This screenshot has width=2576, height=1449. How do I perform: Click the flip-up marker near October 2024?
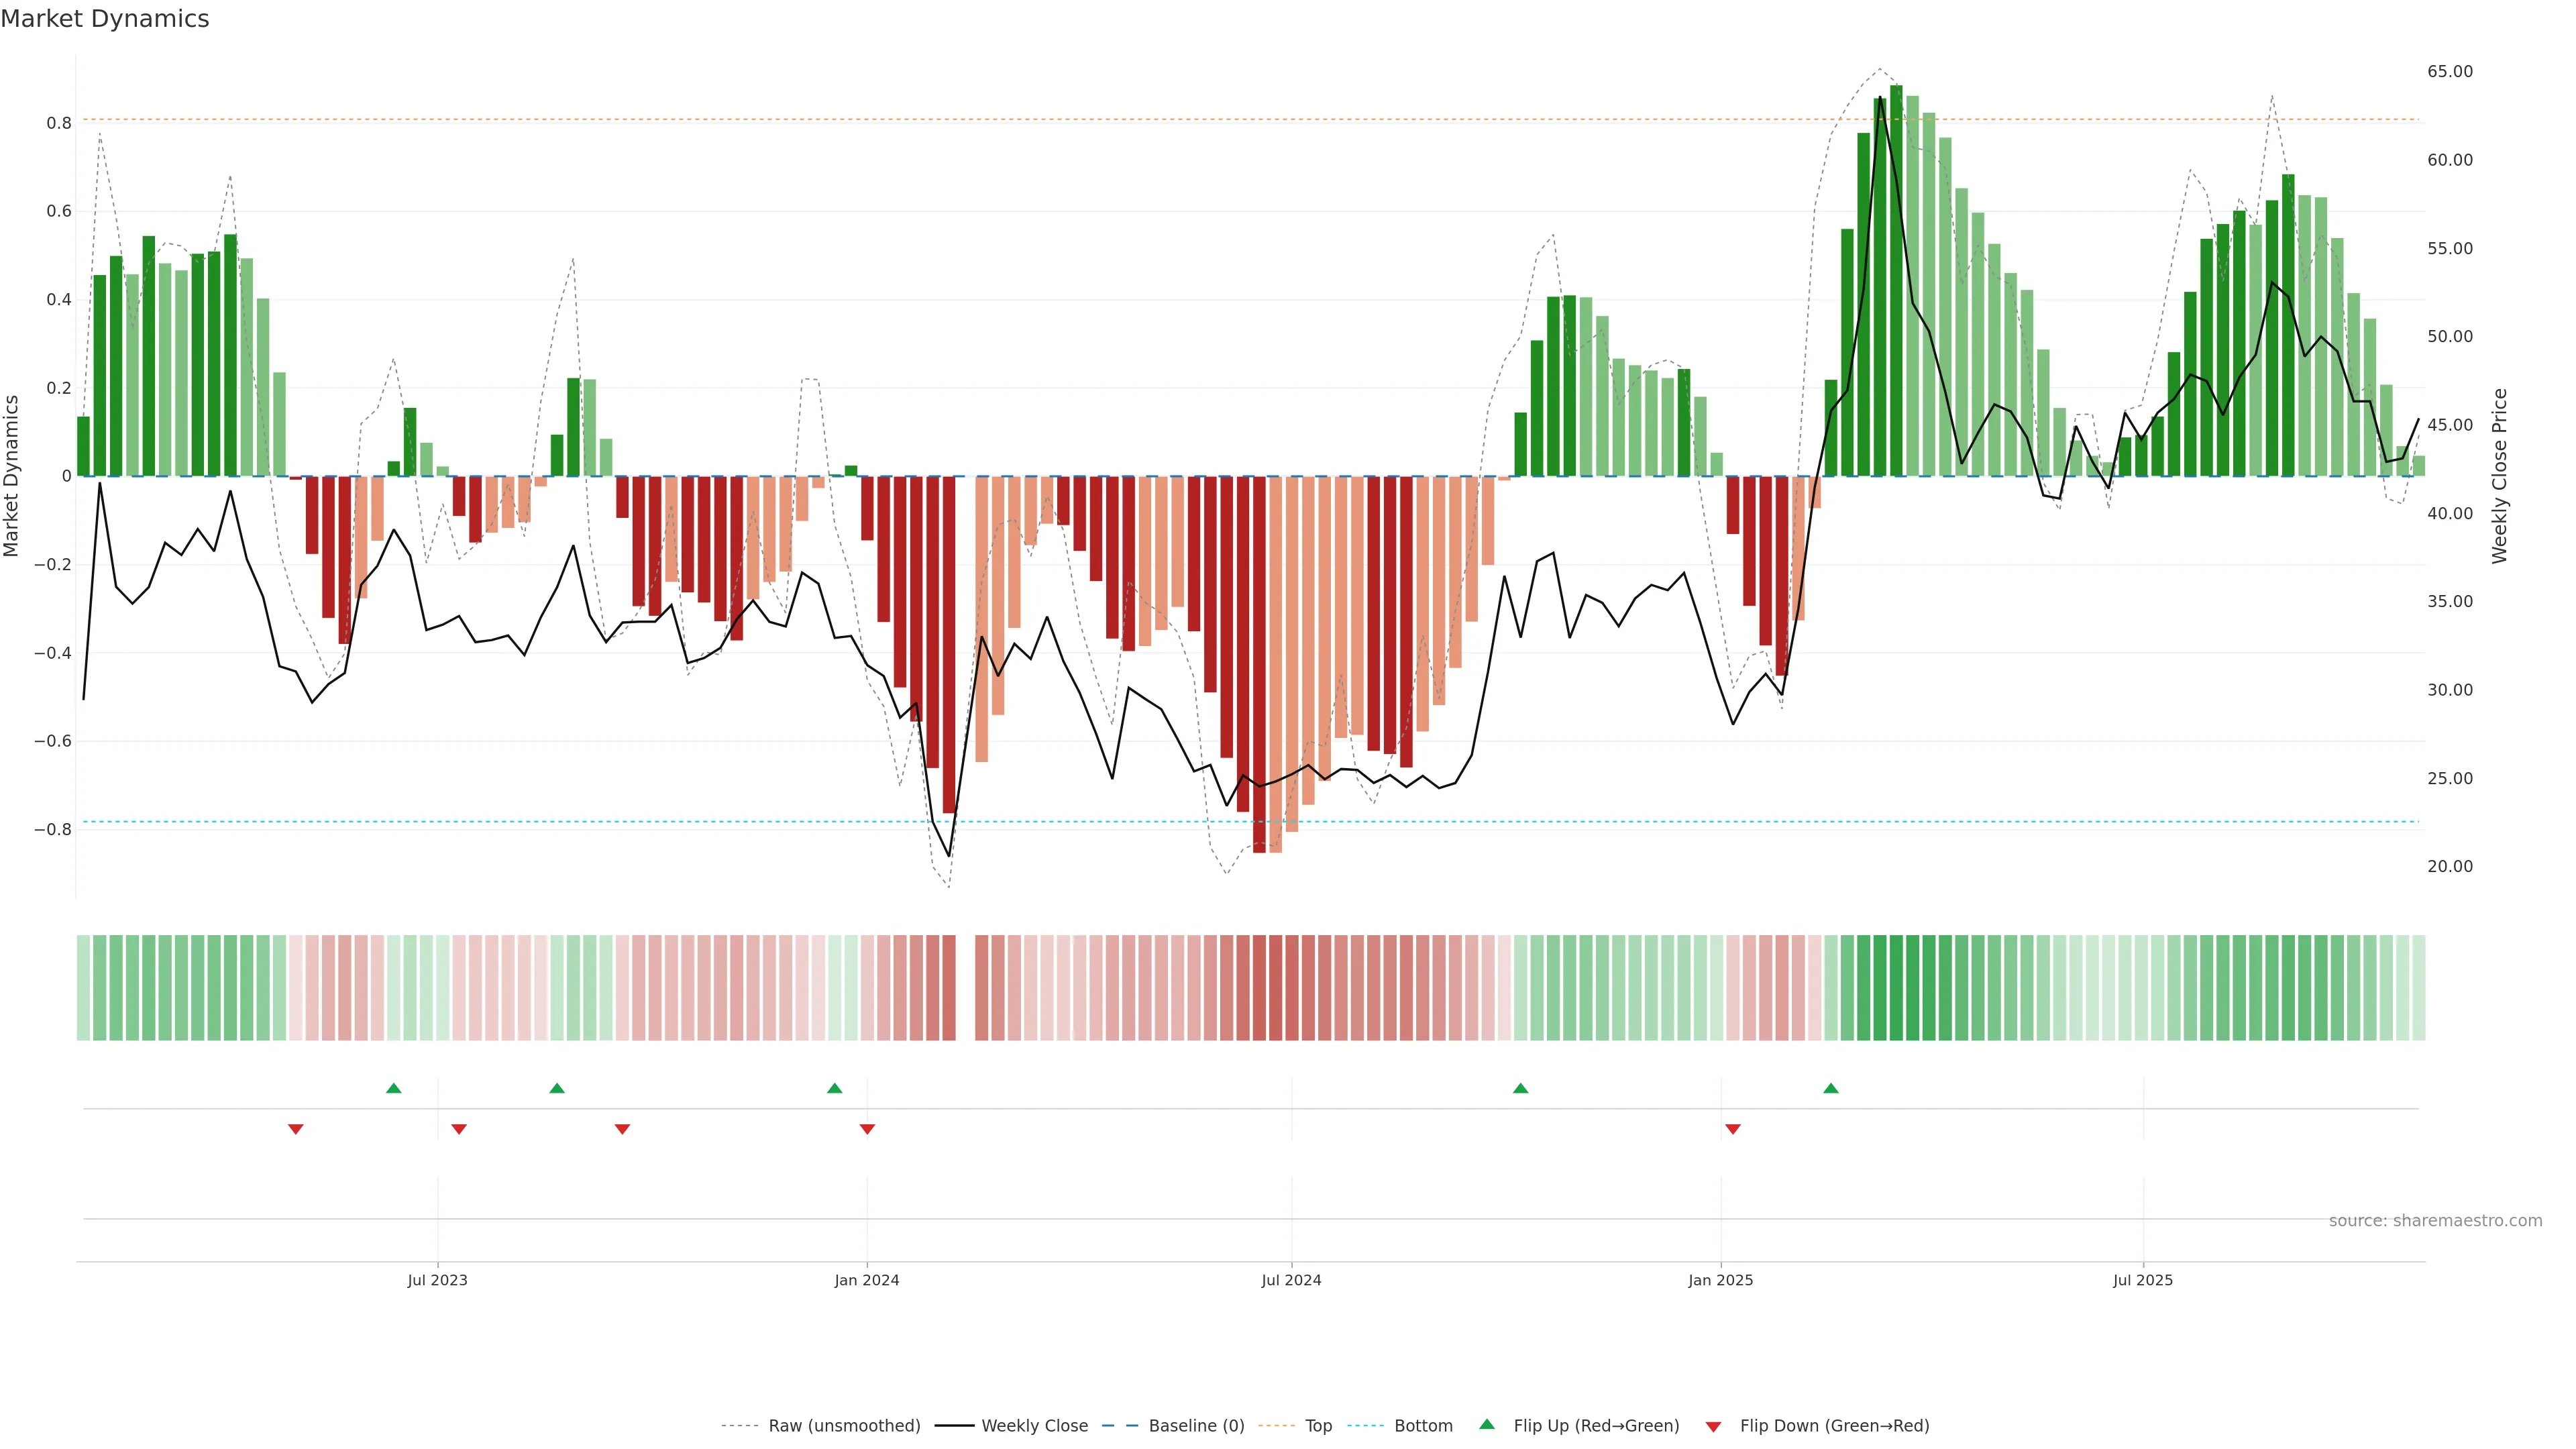1520,1088
